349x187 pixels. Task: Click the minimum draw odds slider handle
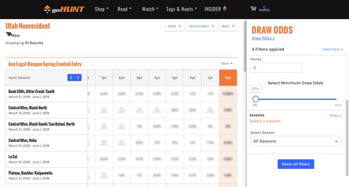256,99
